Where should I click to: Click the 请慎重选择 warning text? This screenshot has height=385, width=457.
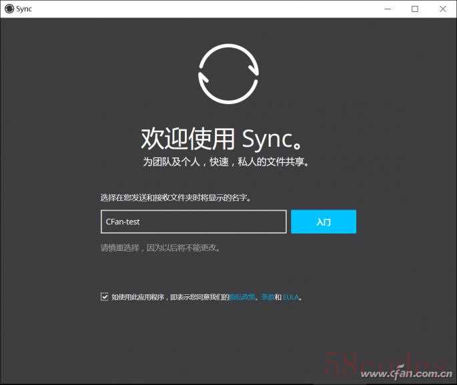[x=160, y=248]
